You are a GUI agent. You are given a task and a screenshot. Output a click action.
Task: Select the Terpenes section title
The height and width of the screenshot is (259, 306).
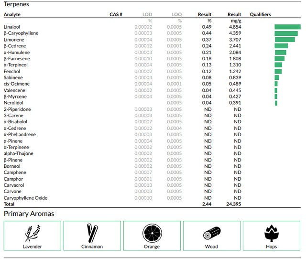[16, 4]
